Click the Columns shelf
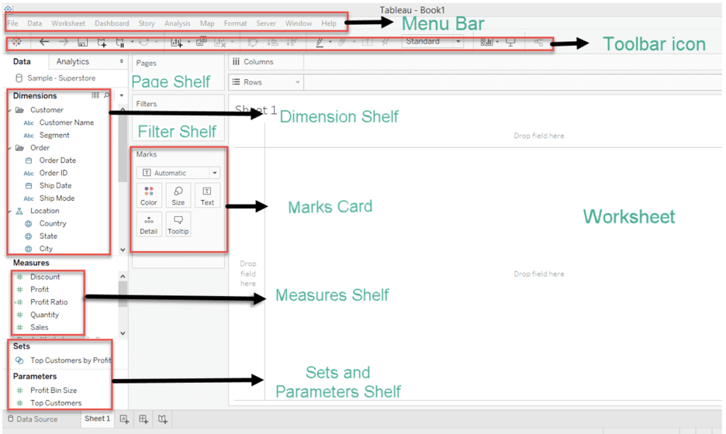This screenshot has height=434, width=726. [x=475, y=62]
